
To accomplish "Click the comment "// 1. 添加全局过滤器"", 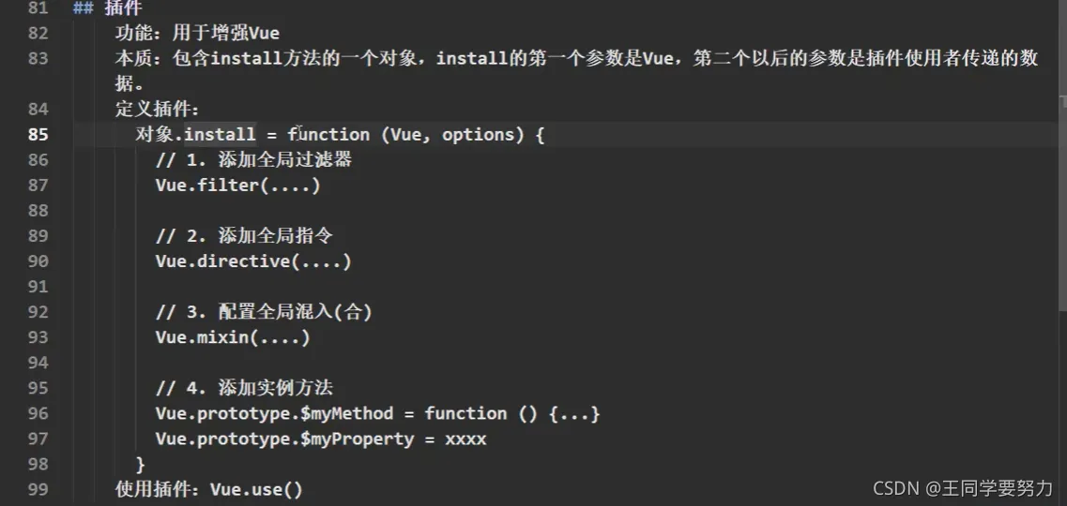I will pos(253,160).
